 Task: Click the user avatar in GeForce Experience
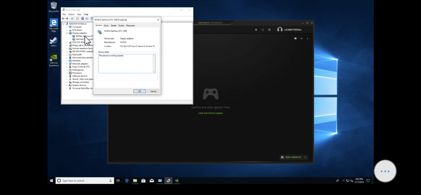280,29
